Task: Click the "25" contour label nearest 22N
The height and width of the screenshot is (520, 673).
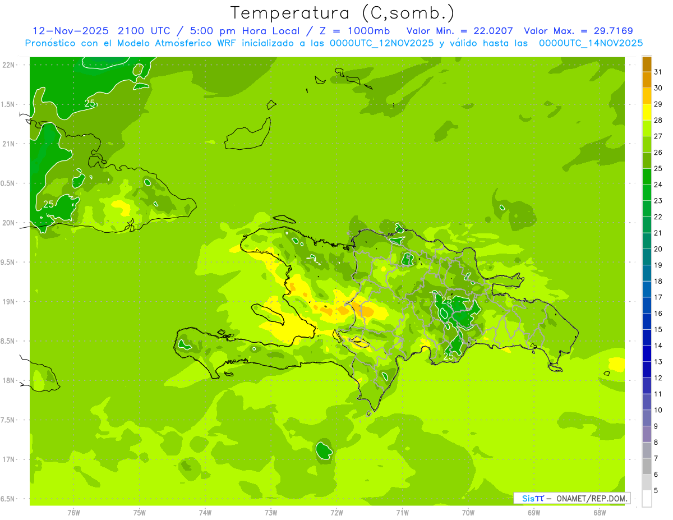Action: pos(90,103)
